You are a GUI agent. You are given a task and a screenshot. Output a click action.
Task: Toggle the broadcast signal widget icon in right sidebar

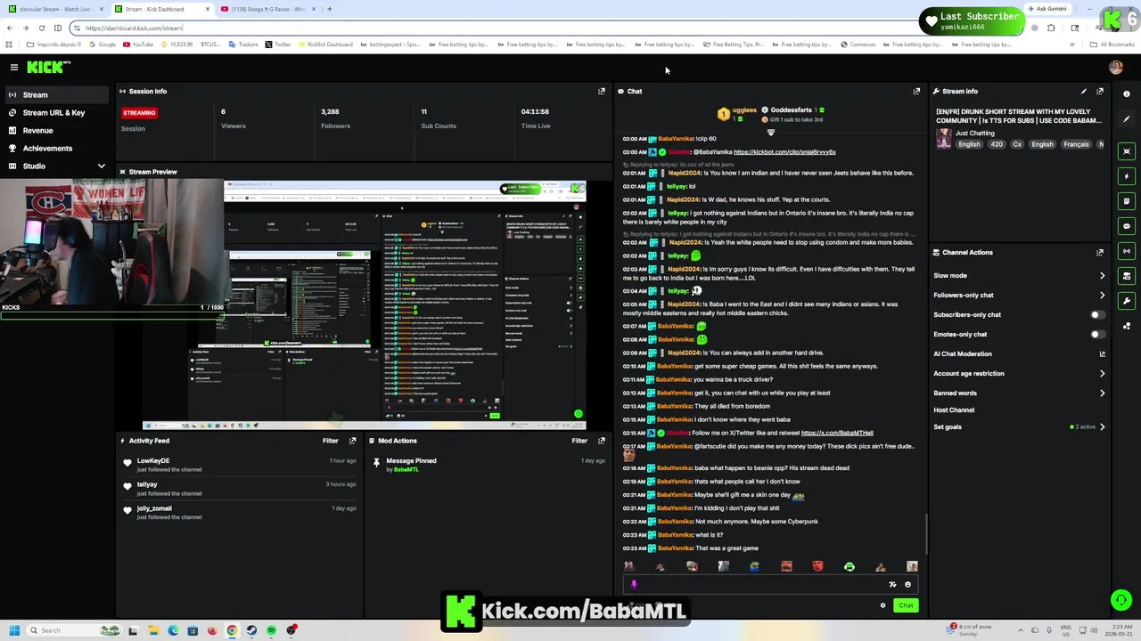(x=1126, y=251)
